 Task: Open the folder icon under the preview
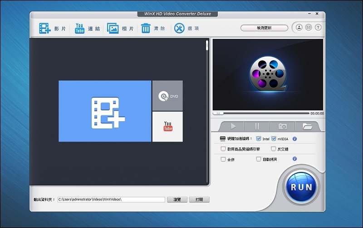click(x=307, y=126)
